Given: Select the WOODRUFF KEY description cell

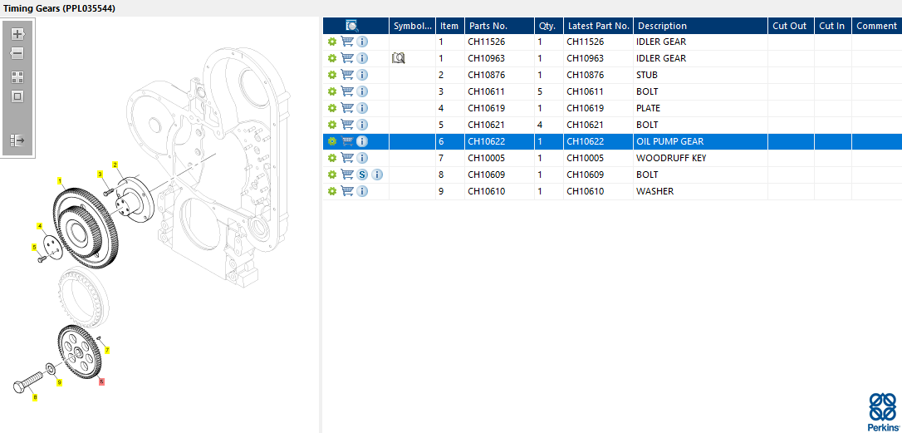Looking at the screenshot, I should (701, 158).
